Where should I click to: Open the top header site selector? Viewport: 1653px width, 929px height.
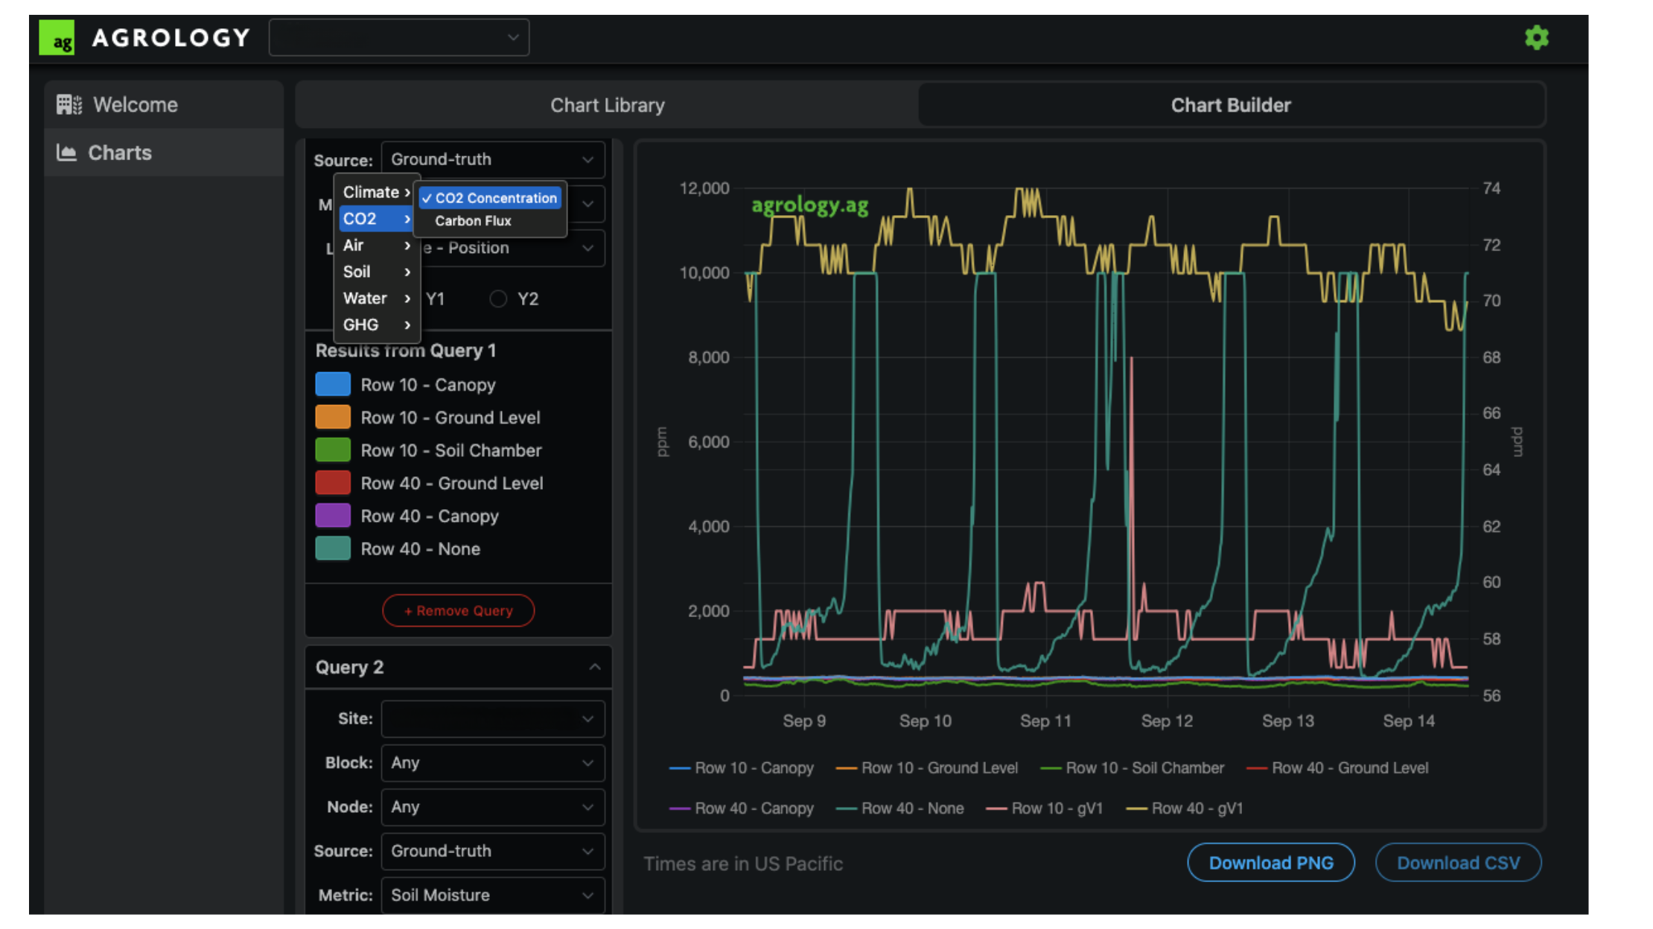point(399,37)
